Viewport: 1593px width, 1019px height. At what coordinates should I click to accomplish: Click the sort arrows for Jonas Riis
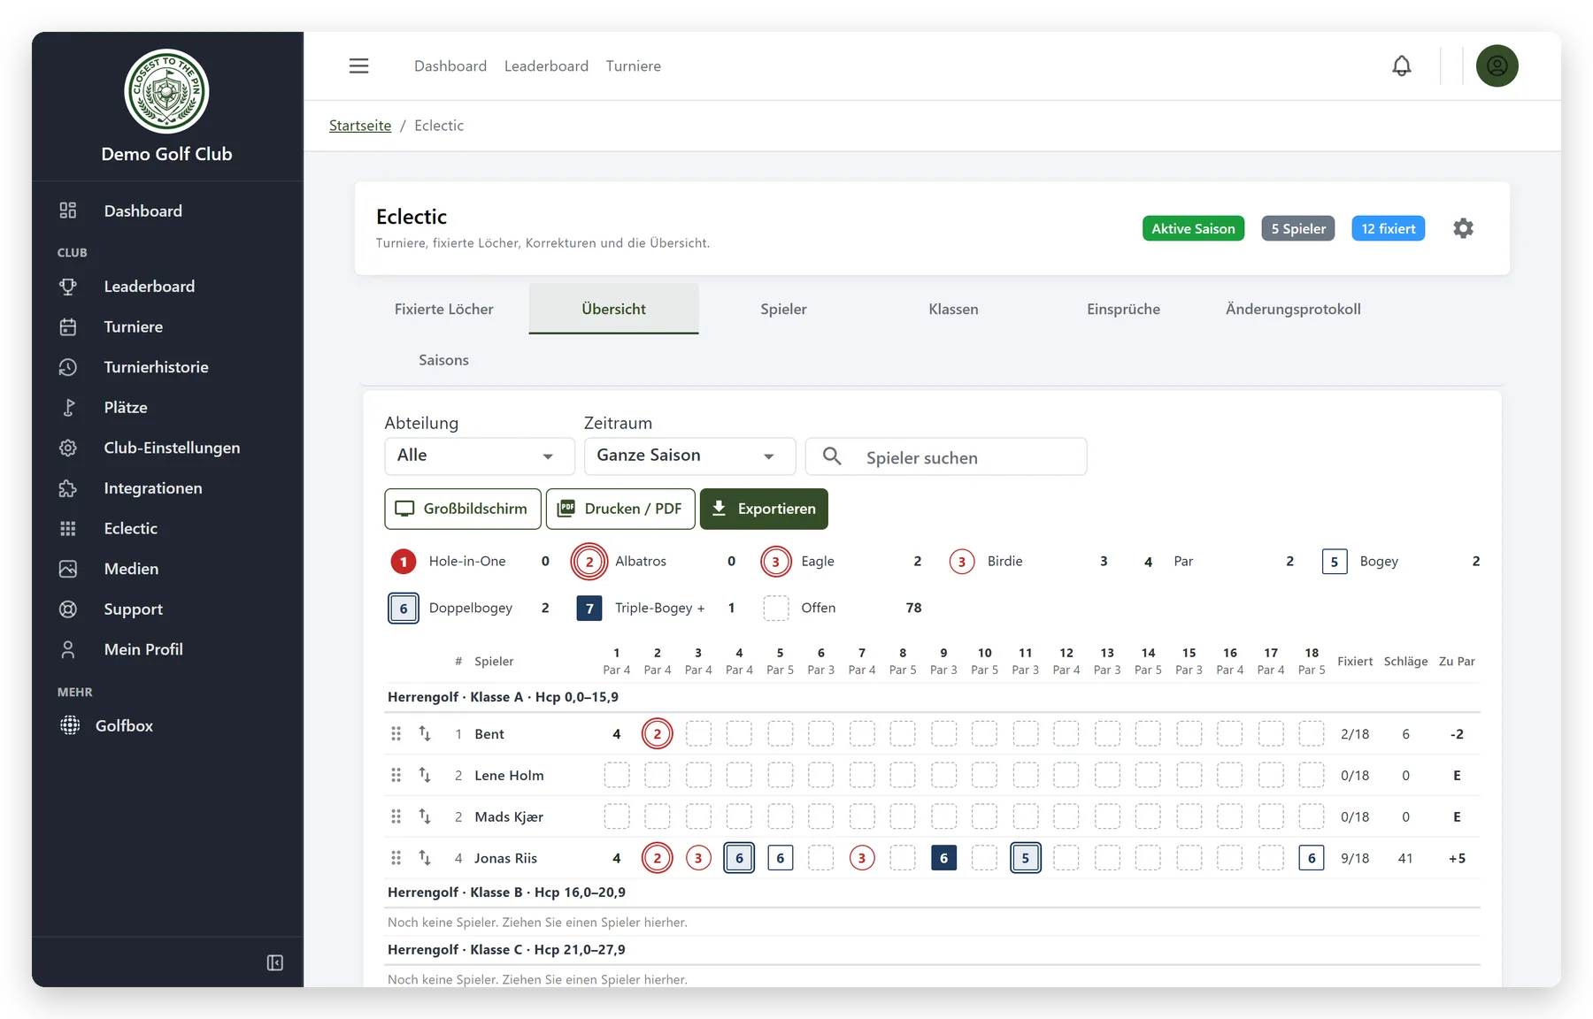pyautogui.click(x=425, y=858)
